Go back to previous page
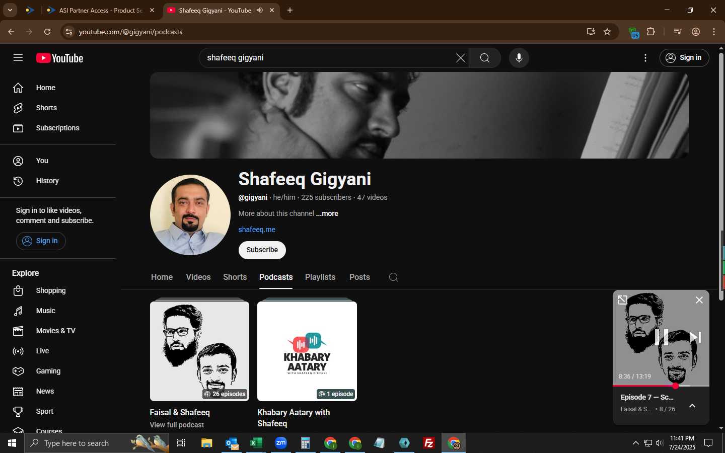Screen dimensions: 725x453 pyautogui.click(x=11, y=32)
